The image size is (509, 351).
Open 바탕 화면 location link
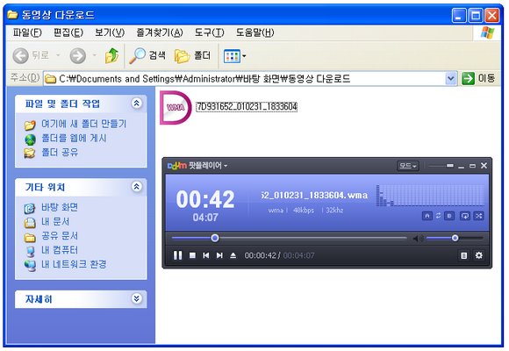coord(60,207)
